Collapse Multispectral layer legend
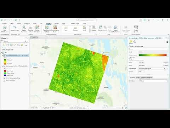 click(3, 66)
